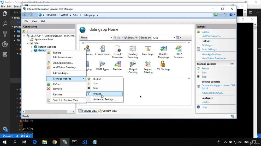The width and height of the screenshot is (261, 146).
Task: Choose Restart in Manage Website submenu
Action: pos(105,79)
